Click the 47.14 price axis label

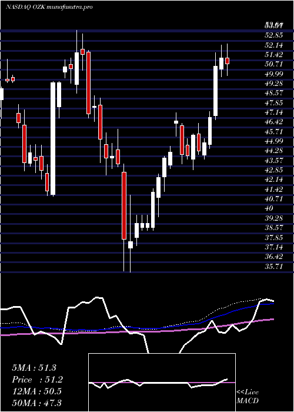click(274, 112)
